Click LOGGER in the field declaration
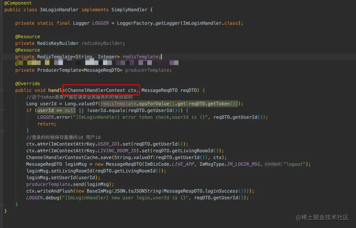Viewport: 356px width, 228px height. coord(100,23)
